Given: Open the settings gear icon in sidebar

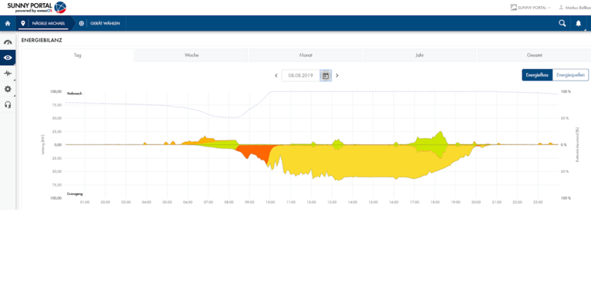Looking at the screenshot, I should [x=8, y=89].
